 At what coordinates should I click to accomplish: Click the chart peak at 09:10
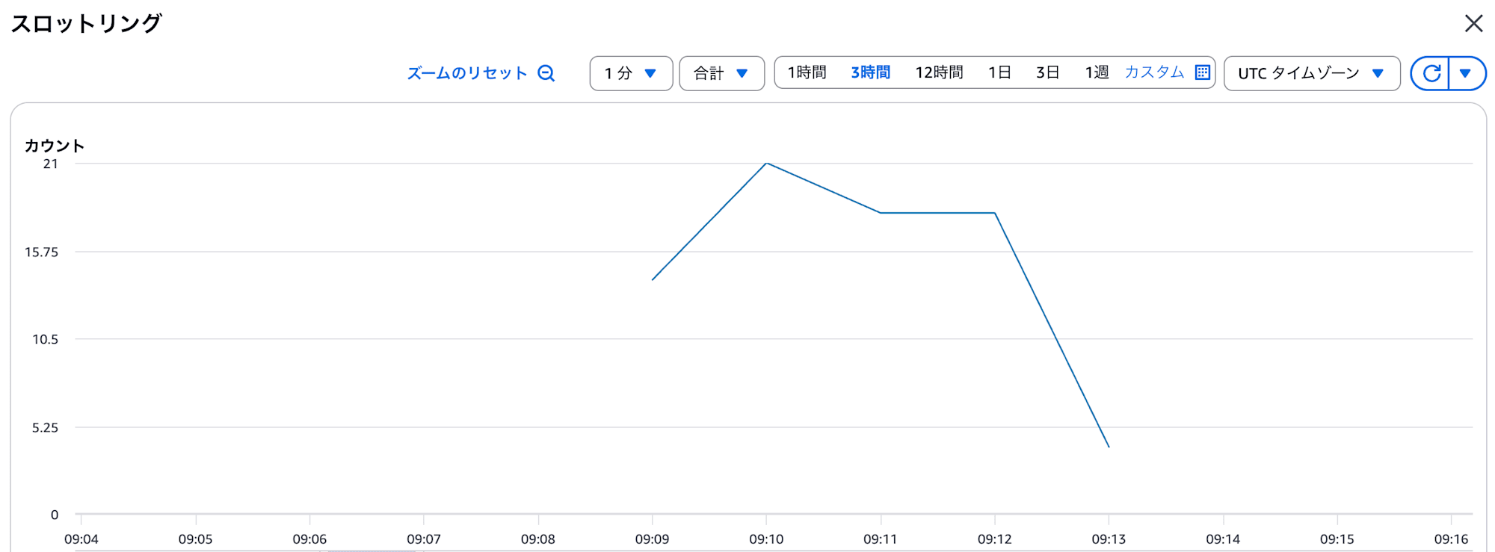click(x=766, y=163)
